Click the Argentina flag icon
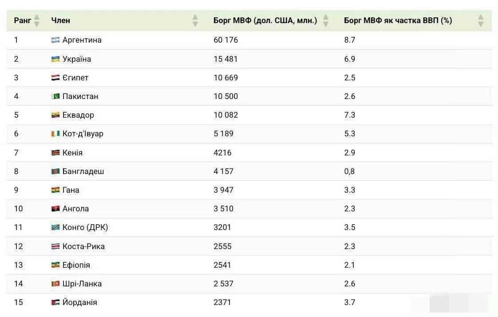This screenshot has height=317, width=498. click(55, 40)
